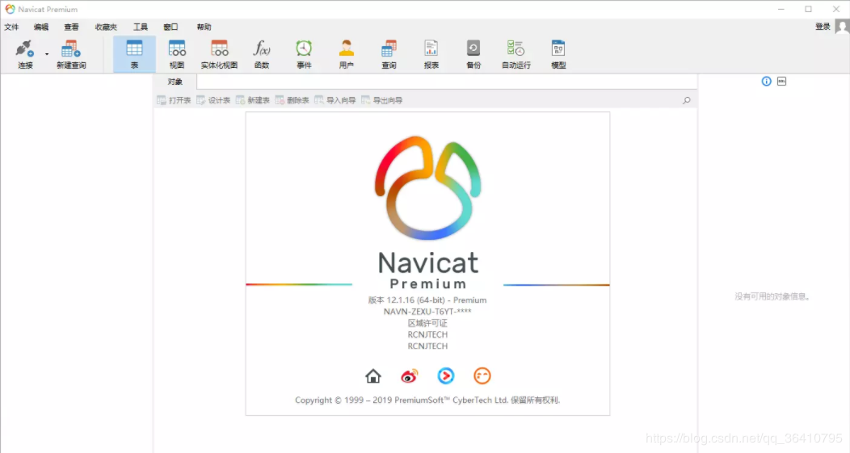Show the DDL panel icon
850x453 pixels.
(x=781, y=82)
